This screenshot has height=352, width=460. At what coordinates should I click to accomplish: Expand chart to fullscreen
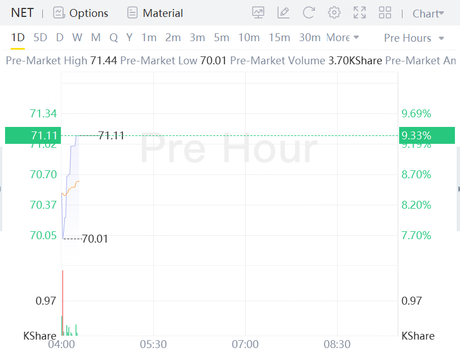[x=360, y=13]
